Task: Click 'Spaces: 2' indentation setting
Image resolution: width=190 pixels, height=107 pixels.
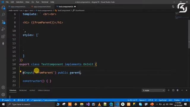Action: click(x=142, y=100)
